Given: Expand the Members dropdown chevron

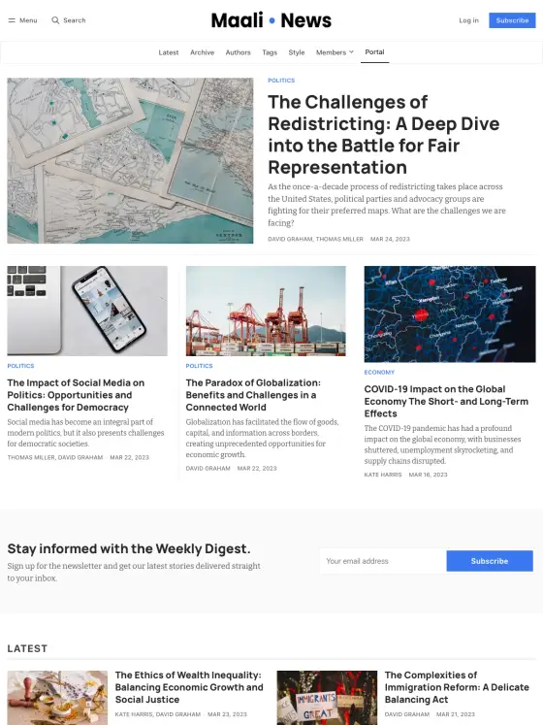Looking at the screenshot, I should pos(352,51).
